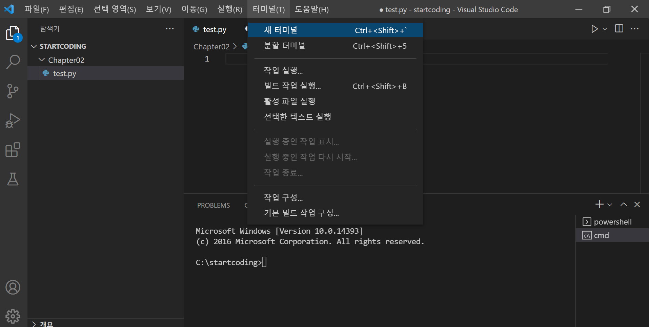Click the VS Code logo icon
The width and height of the screenshot is (649, 327).
[x=9, y=9]
